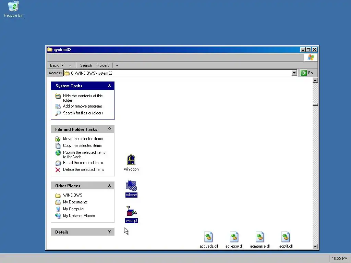Viewport: 351px width, 263px height.
Task: Click the My Network Places icon
Action: tap(58, 216)
